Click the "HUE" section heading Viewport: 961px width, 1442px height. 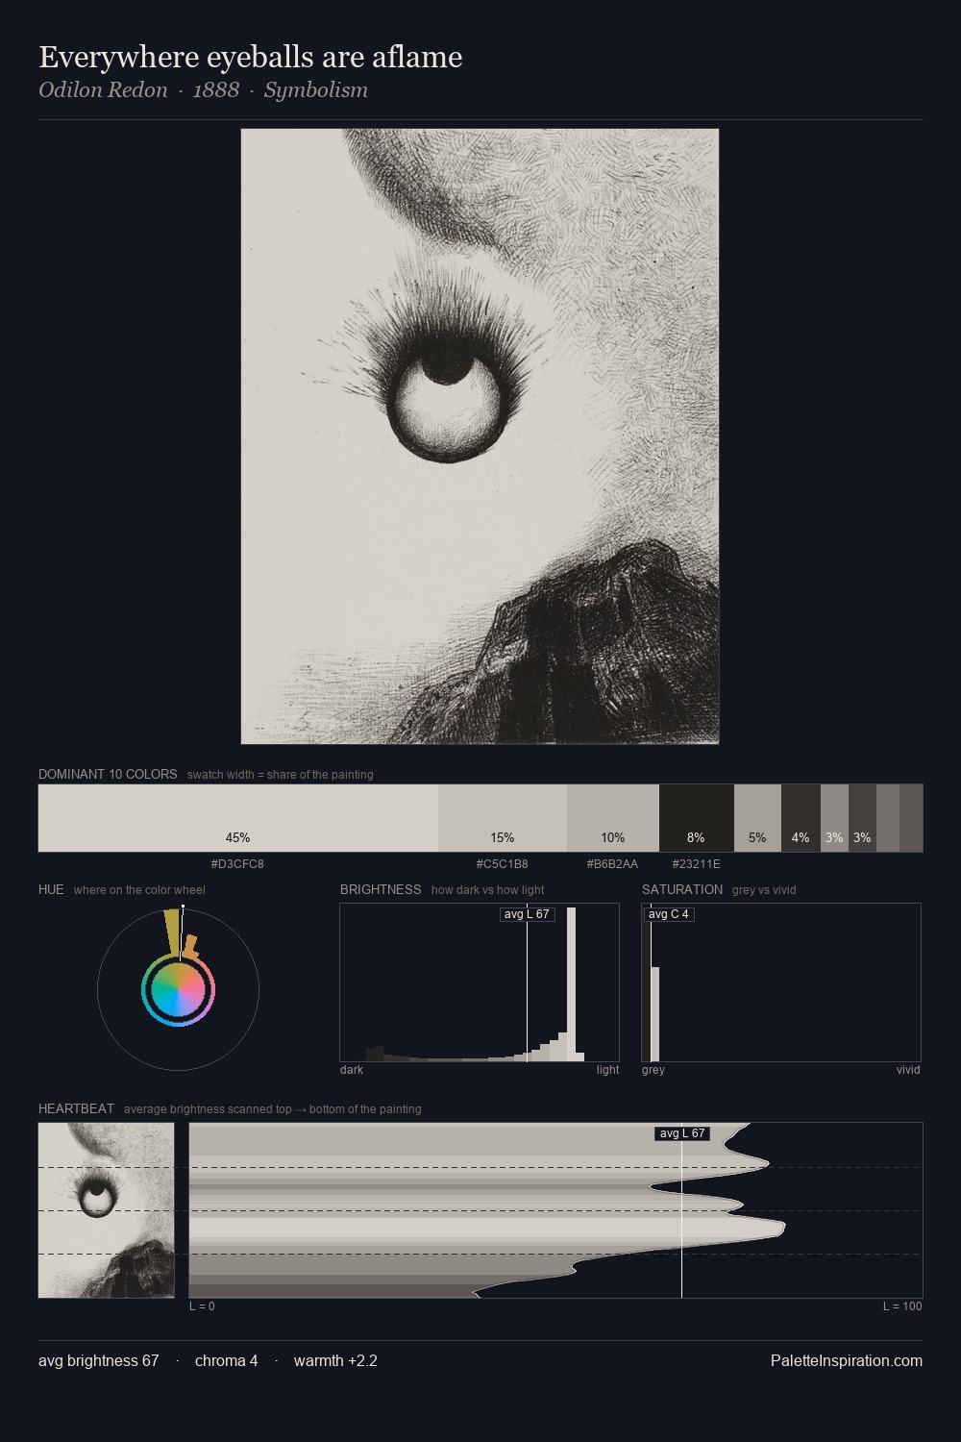point(51,889)
